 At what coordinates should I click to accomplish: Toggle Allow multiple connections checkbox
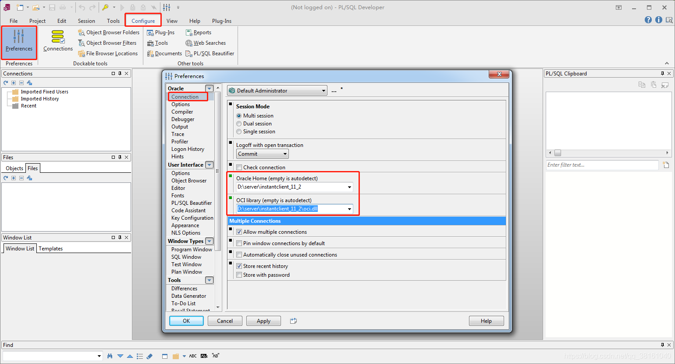coord(239,232)
